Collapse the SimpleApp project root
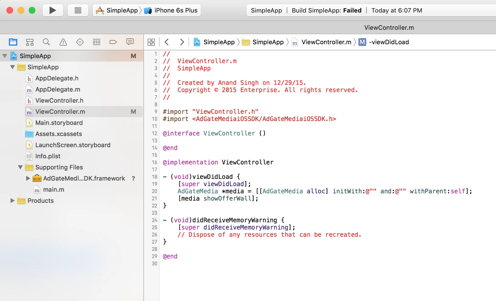 5,56
